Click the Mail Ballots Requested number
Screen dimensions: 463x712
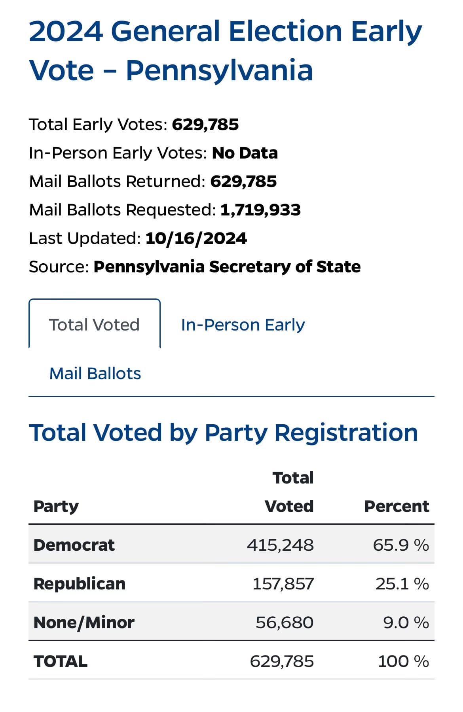point(260,210)
